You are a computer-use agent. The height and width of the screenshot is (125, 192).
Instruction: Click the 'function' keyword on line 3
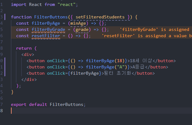point(21,17)
